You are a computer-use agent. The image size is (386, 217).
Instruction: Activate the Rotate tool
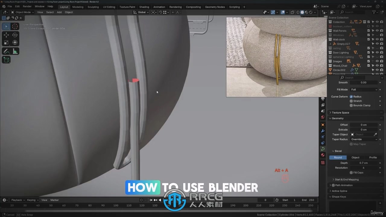click(x=15, y=35)
